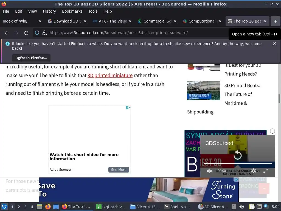This screenshot has width=281, height=211.
Task: Reload the current page
Action: 26,33
